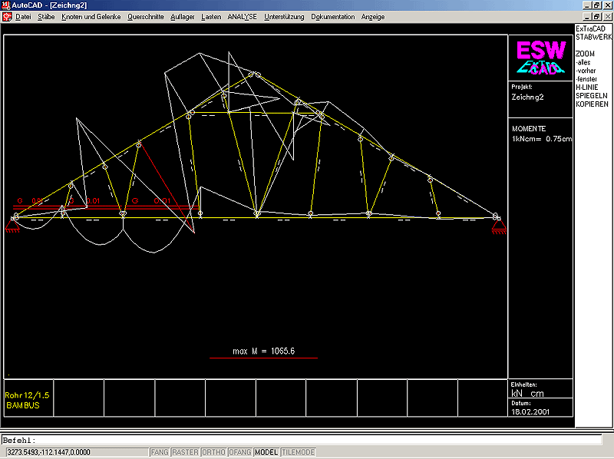Click the drawing document icon in menu bar

(x=7, y=17)
